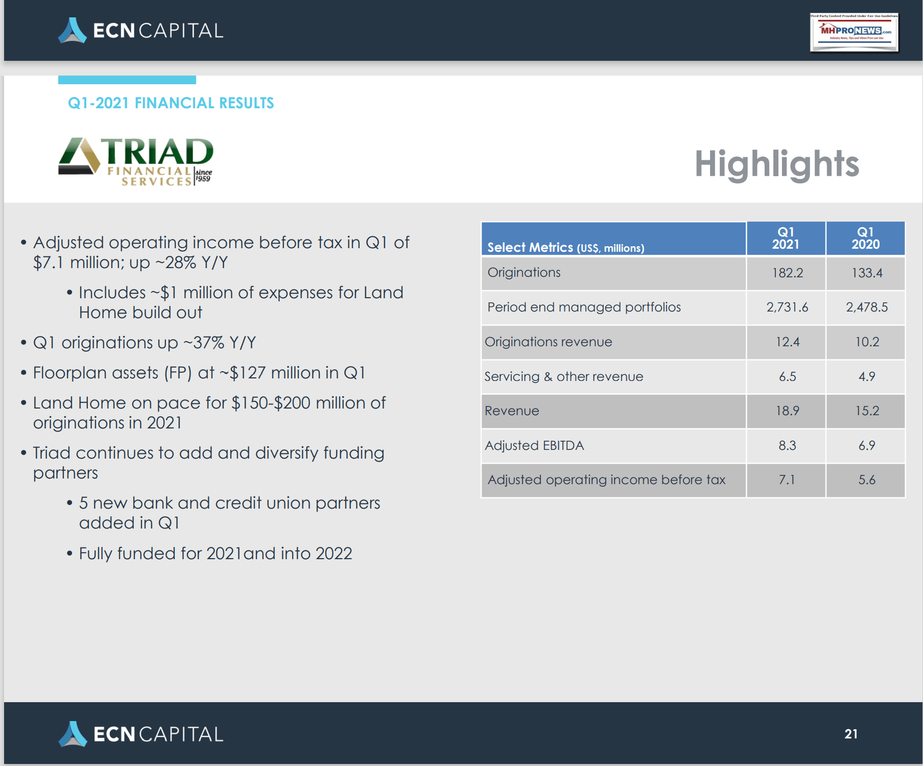Click the 2,478.5 portfolio value
Image resolution: width=923 pixels, height=766 pixels.
[867, 307]
